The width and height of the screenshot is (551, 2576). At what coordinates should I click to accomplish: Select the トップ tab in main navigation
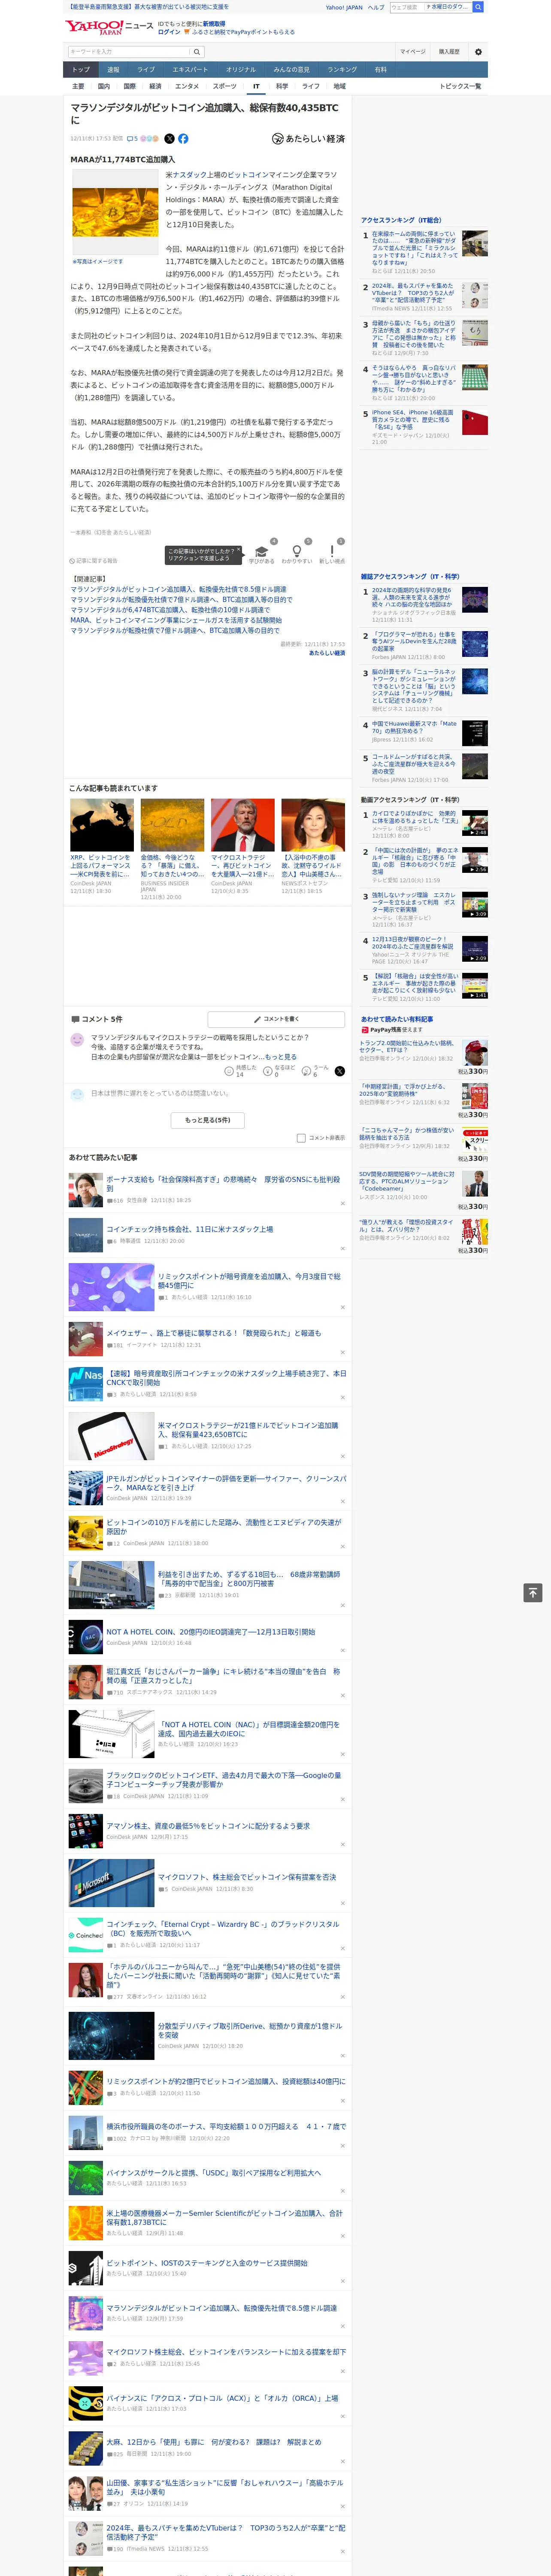[x=81, y=70]
